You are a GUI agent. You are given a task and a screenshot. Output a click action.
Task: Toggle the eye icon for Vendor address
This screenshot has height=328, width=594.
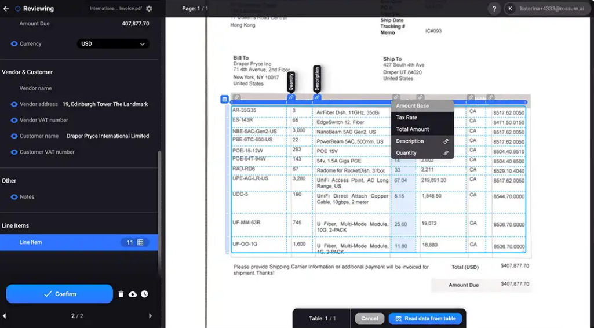(x=14, y=104)
